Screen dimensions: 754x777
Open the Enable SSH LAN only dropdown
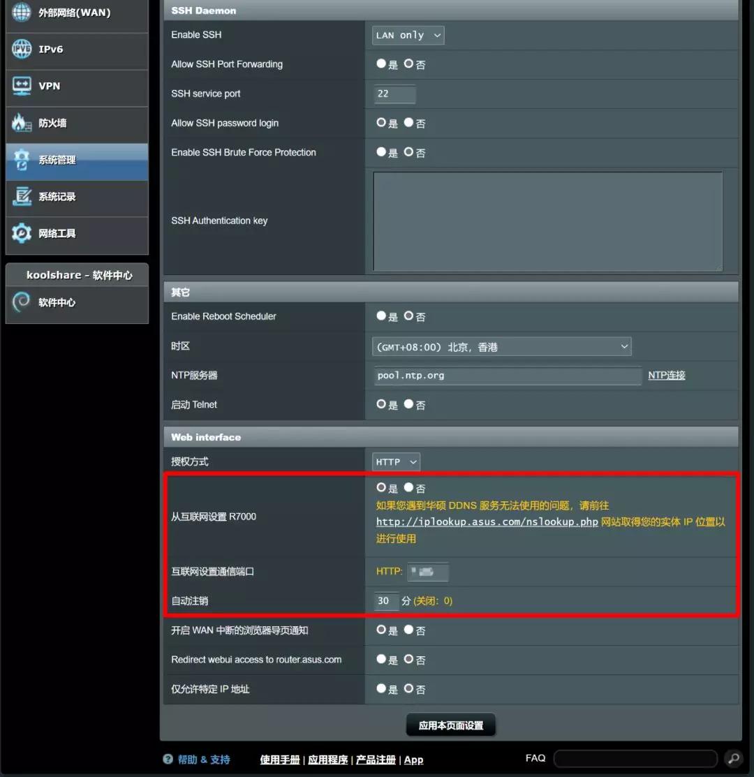pos(408,35)
